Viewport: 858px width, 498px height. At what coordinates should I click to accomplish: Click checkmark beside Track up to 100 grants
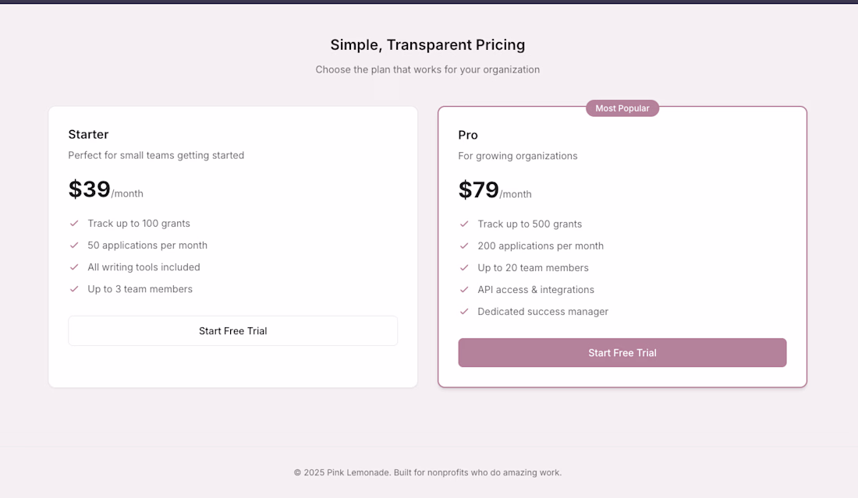tap(74, 224)
